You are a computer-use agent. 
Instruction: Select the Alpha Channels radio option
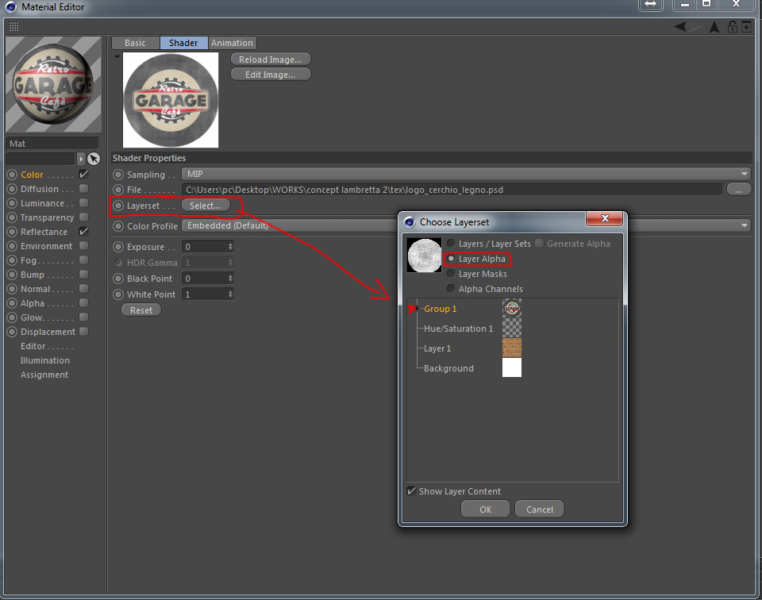pyautogui.click(x=451, y=289)
